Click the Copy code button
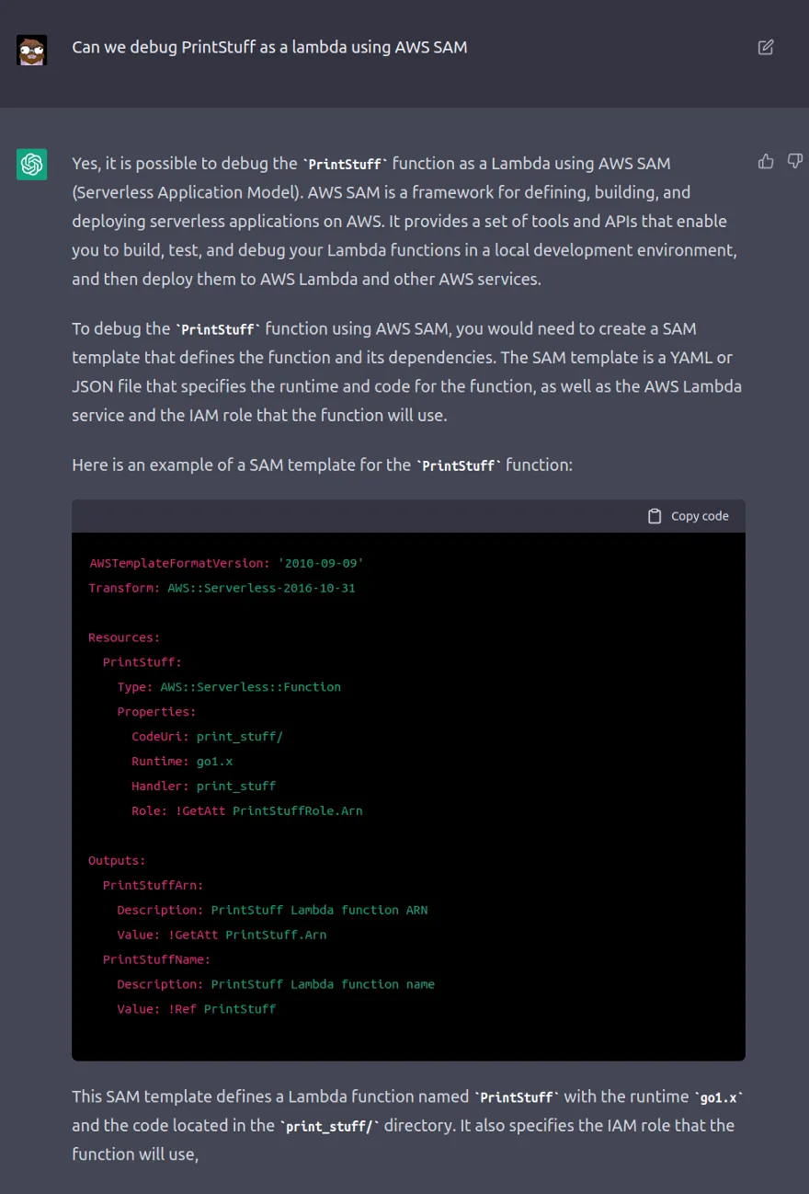 688,515
